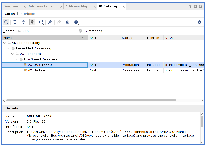Viewport: 205px width, 145px height.
Task: Click the AXI UART16550 IP core icon
Action: click(x=25, y=65)
